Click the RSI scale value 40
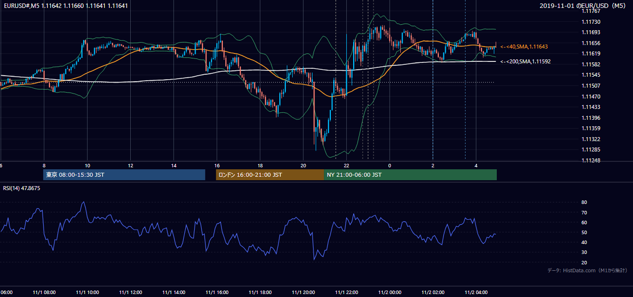 click(x=584, y=243)
